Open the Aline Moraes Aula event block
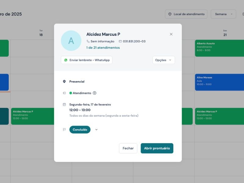Screen dimensions: 244x183 [219, 82]
